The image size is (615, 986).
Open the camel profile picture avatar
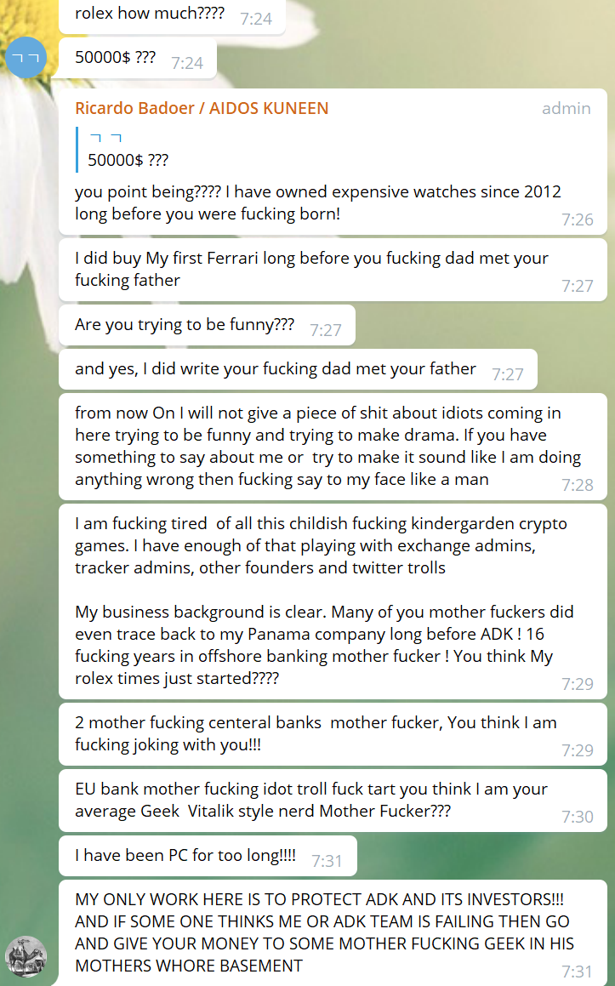pos(26,956)
